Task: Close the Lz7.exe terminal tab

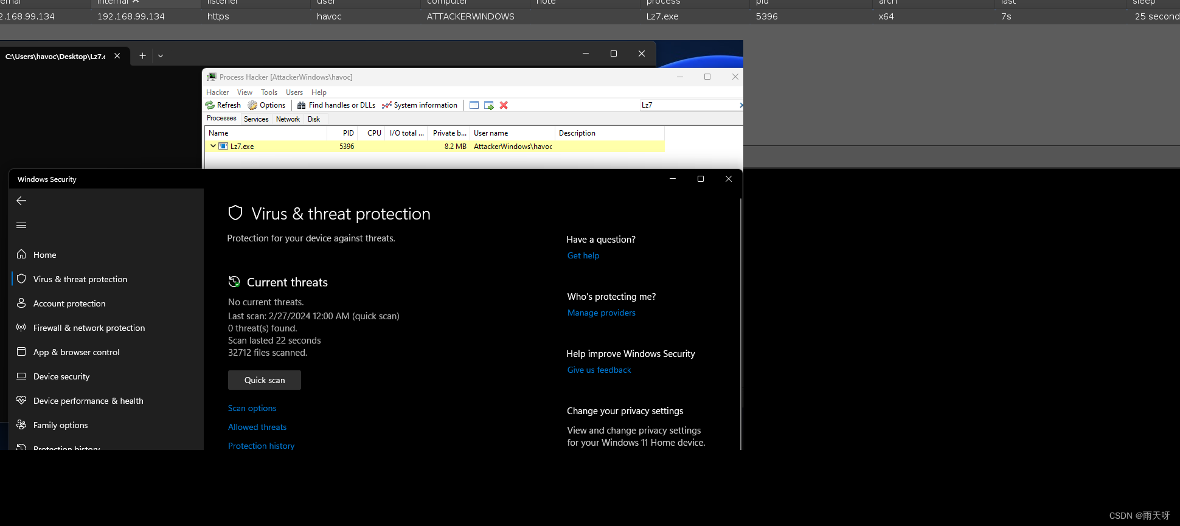Action: (117, 56)
